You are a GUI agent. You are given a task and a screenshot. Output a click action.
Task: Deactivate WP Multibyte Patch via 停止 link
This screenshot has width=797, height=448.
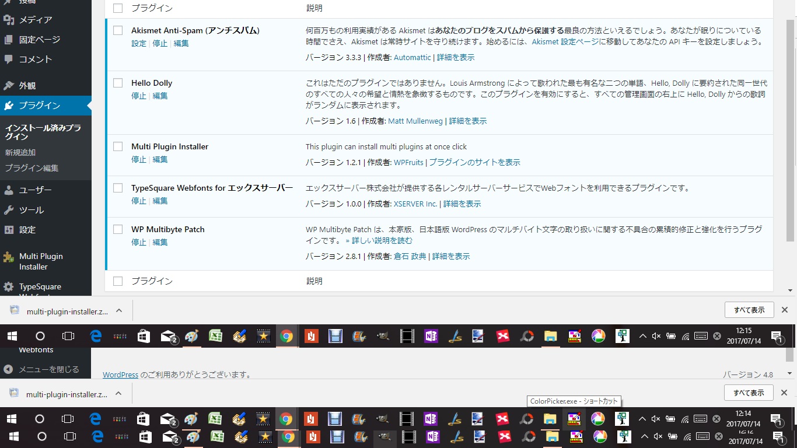139,242
